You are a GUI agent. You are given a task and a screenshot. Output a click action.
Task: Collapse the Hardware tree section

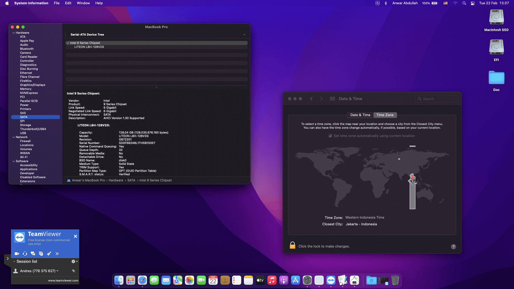point(13,33)
